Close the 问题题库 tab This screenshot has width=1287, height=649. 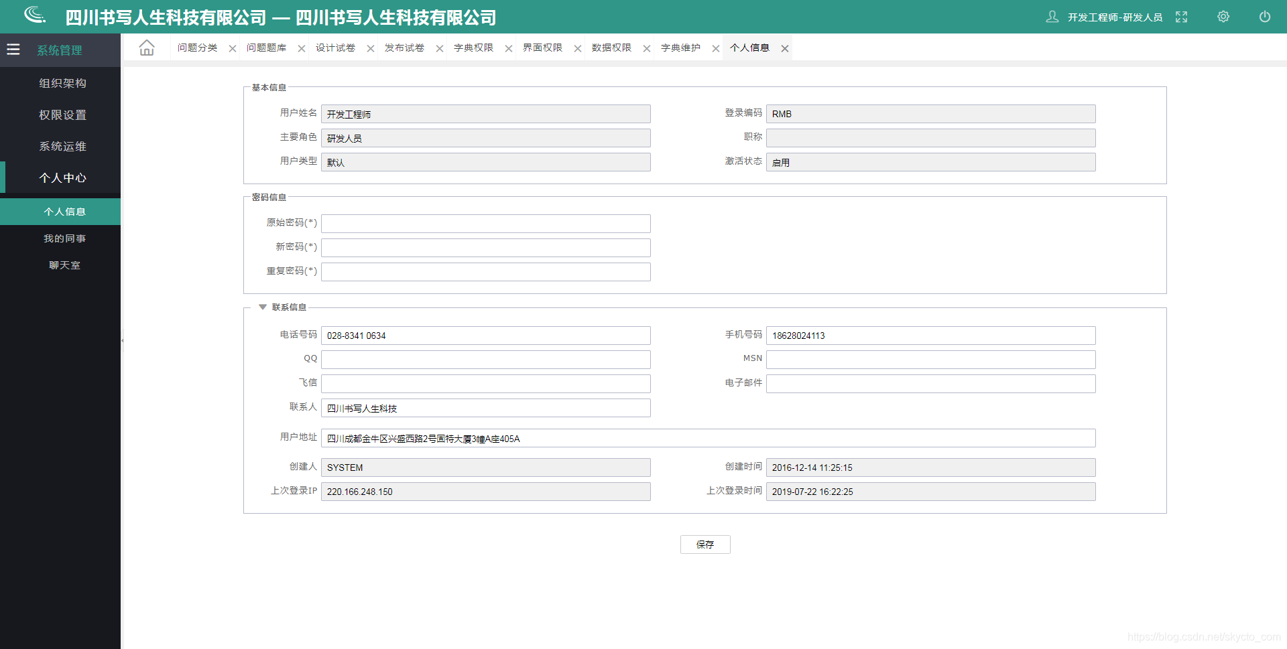coord(302,48)
